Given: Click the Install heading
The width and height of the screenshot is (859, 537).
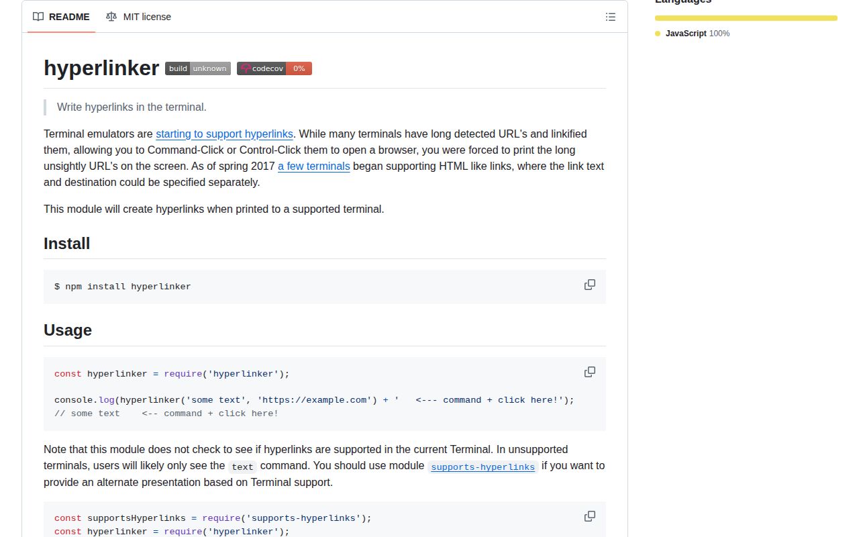Looking at the screenshot, I should [67, 243].
